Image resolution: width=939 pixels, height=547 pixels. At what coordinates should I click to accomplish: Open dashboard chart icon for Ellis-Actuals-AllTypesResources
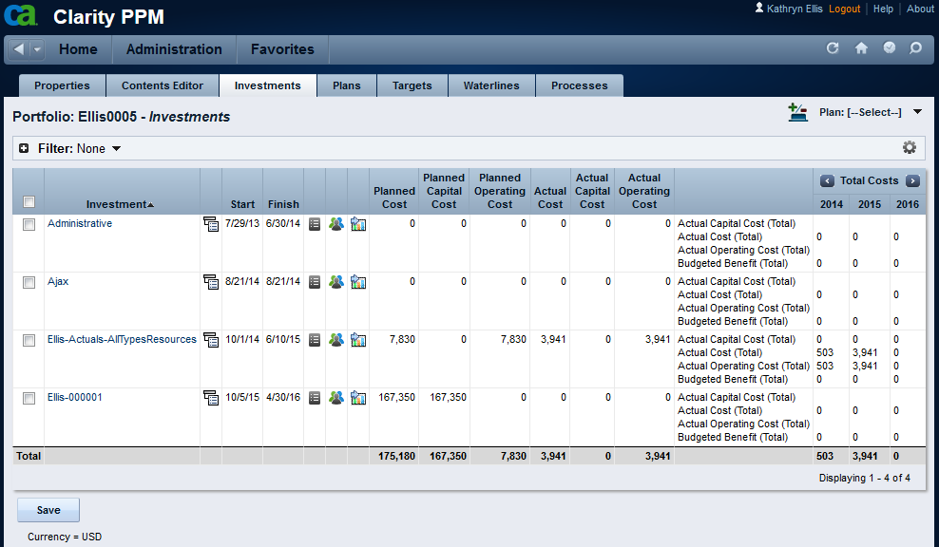pos(358,340)
